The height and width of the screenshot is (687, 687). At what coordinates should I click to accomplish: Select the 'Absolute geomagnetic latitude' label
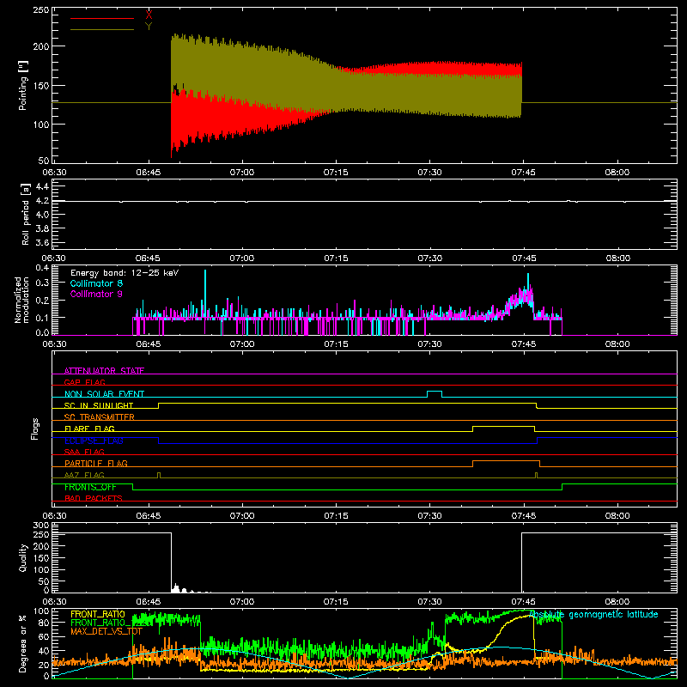[593, 614]
